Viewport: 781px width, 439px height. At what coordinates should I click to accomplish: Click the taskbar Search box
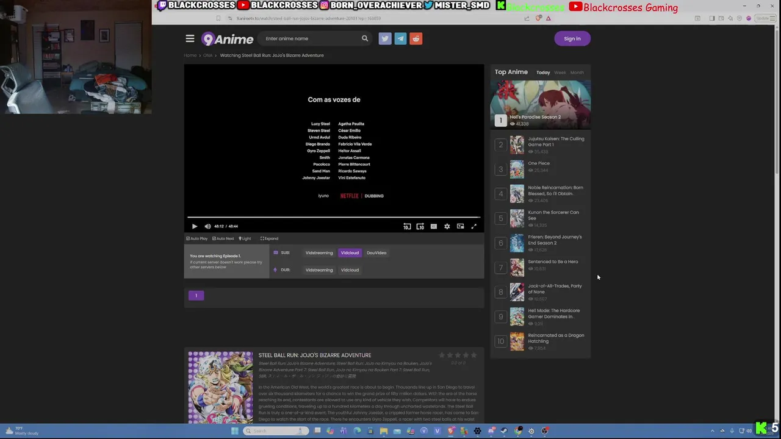click(276, 431)
